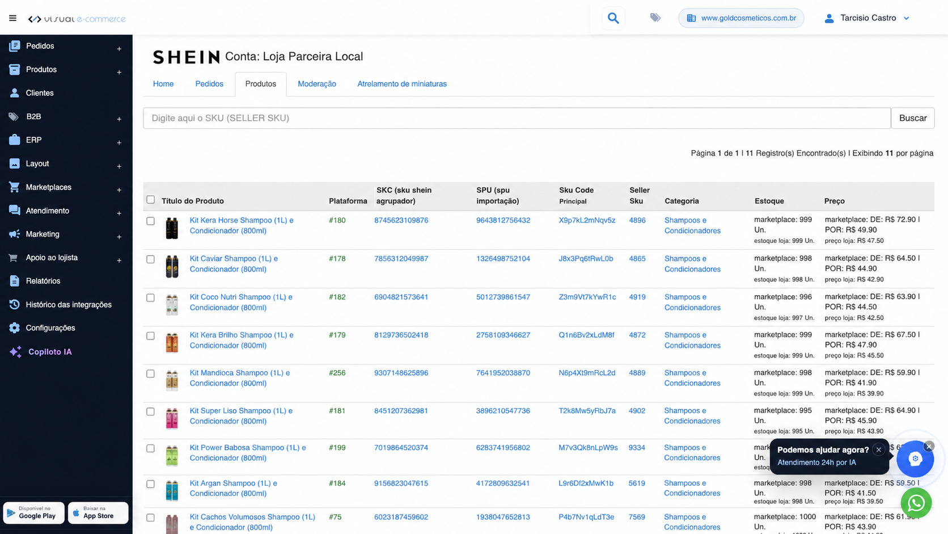Viewport: 948px width, 534px height.
Task: Expand the Pedidos sidebar submenu plus
Action: (119, 49)
